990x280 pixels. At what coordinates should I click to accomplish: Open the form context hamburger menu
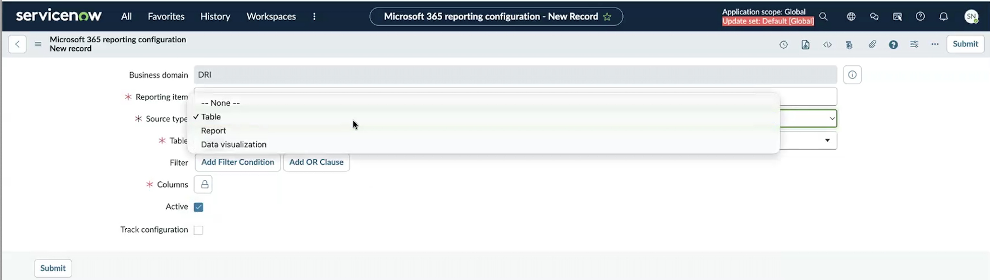coord(38,44)
